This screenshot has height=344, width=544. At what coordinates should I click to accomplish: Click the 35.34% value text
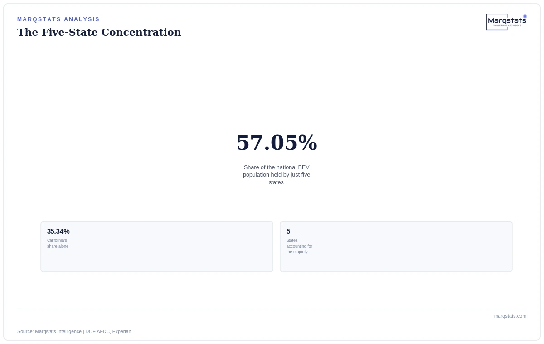click(58, 231)
